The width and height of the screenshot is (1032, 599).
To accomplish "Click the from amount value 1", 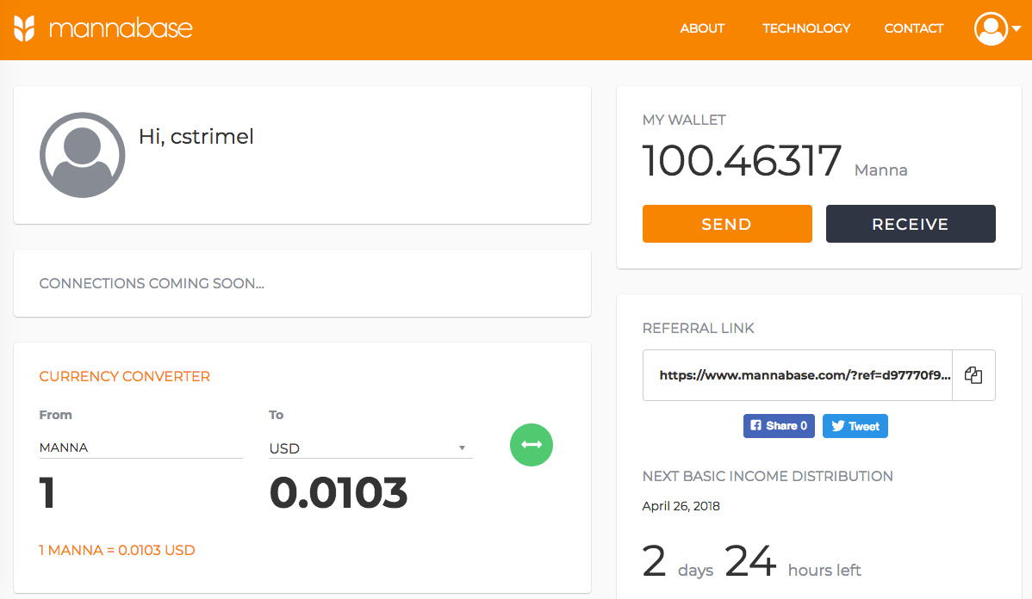I will (47, 493).
